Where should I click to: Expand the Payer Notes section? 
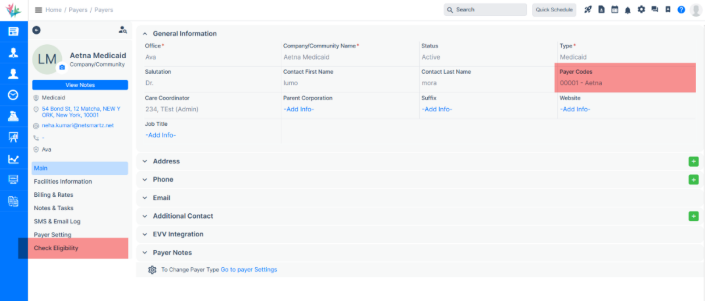[x=145, y=253]
